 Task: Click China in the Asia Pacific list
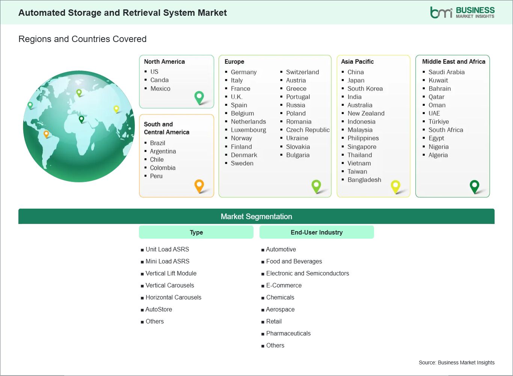[x=355, y=72]
